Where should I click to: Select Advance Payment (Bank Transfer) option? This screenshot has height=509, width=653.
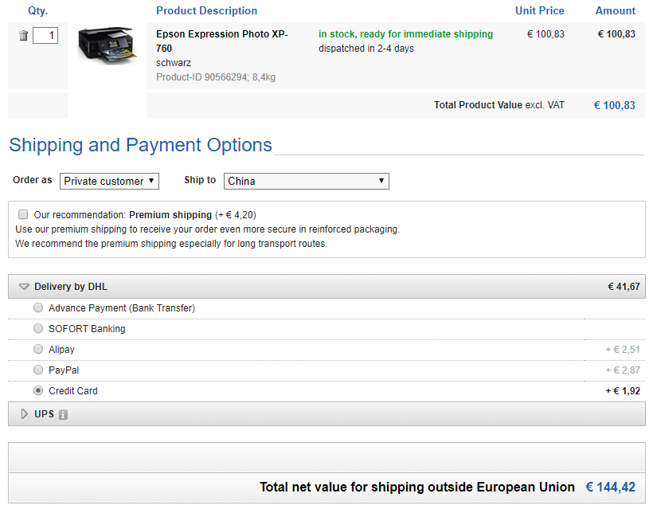tap(38, 307)
